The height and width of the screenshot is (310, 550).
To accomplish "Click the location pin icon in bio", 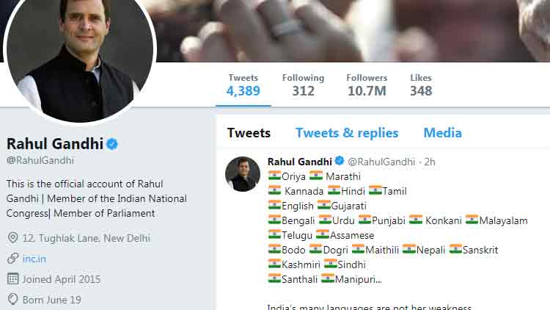I will tap(12, 238).
